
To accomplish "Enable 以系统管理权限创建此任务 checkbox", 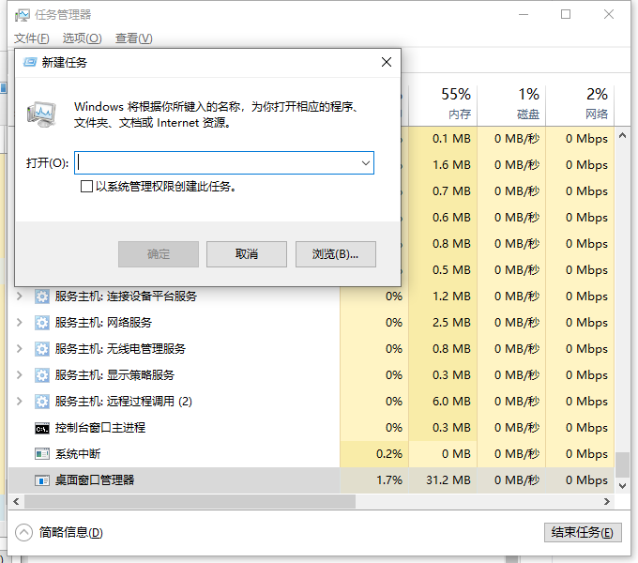I will click(86, 187).
